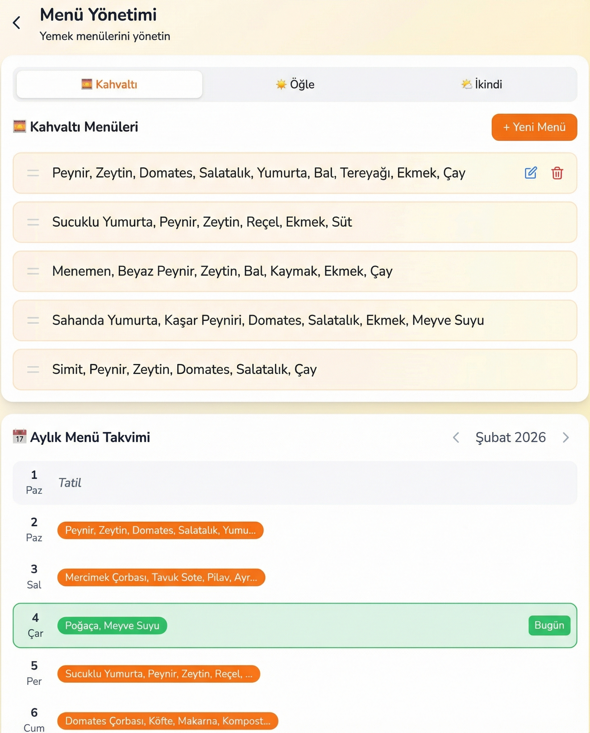Add a new menu with Yeni Menü
This screenshot has width=590, height=733.
pyautogui.click(x=534, y=127)
